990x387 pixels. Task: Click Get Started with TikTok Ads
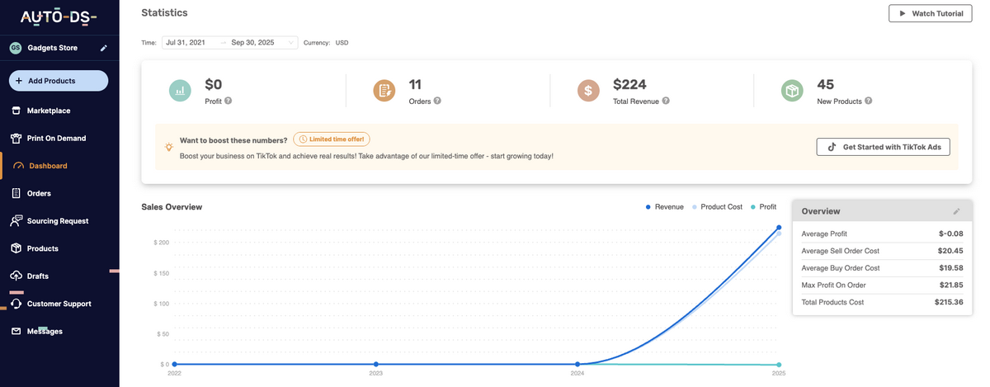[x=884, y=147]
